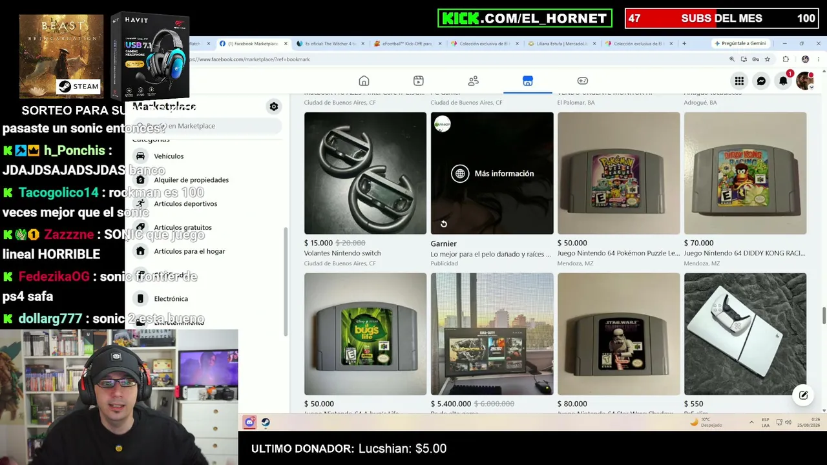Click the Vehículos car icon
The width and height of the screenshot is (827, 465).
(x=140, y=156)
